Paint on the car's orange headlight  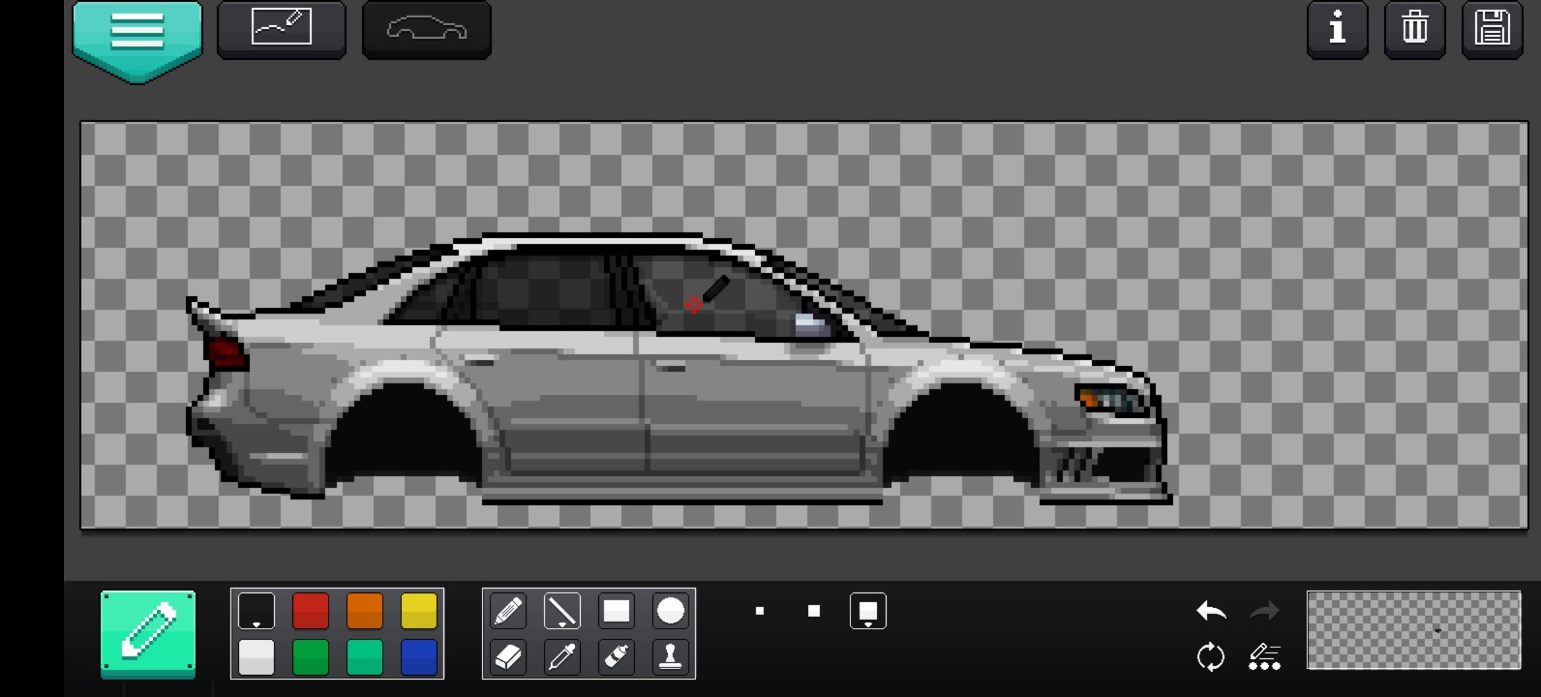click(1089, 398)
